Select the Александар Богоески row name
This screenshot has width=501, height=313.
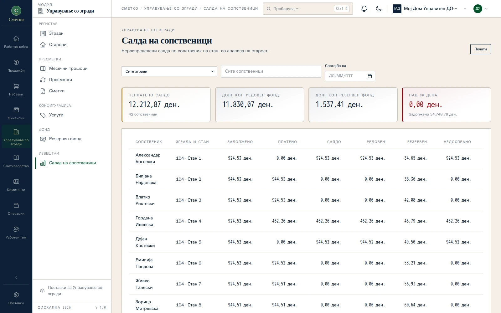click(x=148, y=158)
